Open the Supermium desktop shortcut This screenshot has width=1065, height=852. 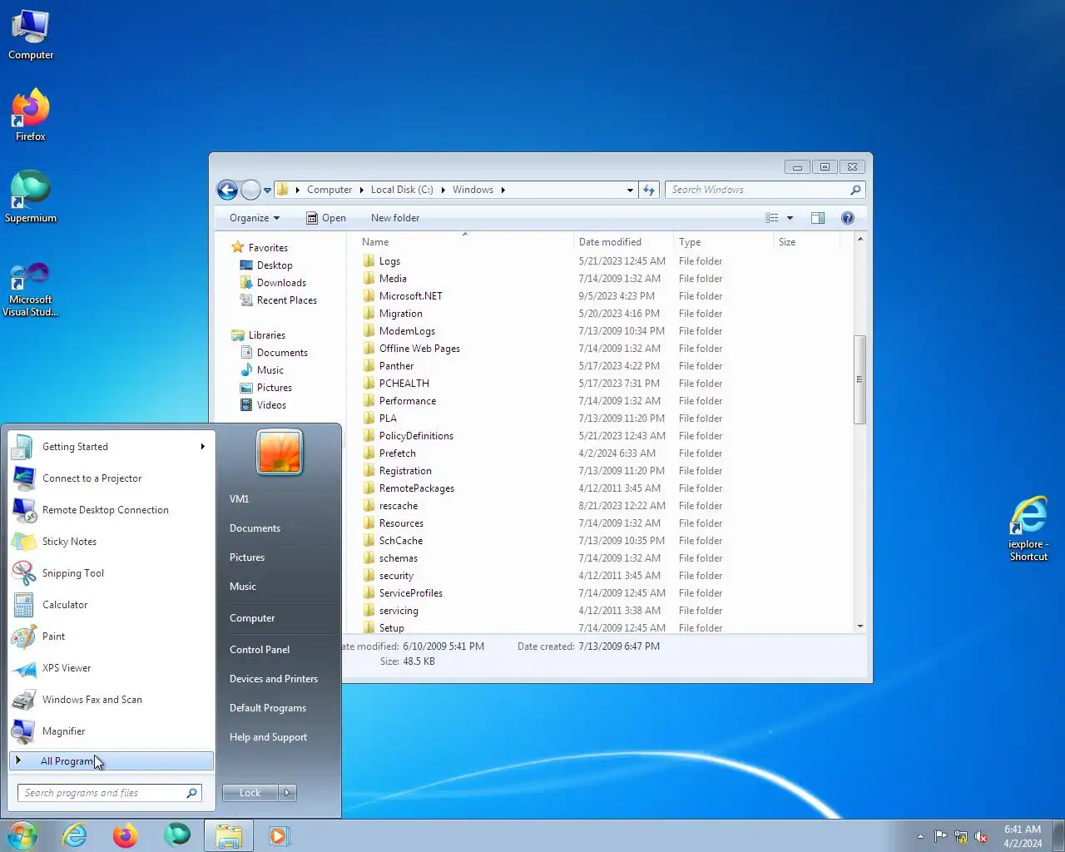(x=31, y=196)
